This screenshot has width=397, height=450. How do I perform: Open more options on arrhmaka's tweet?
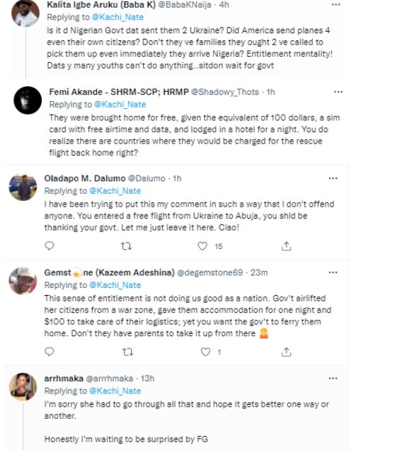tap(333, 379)
